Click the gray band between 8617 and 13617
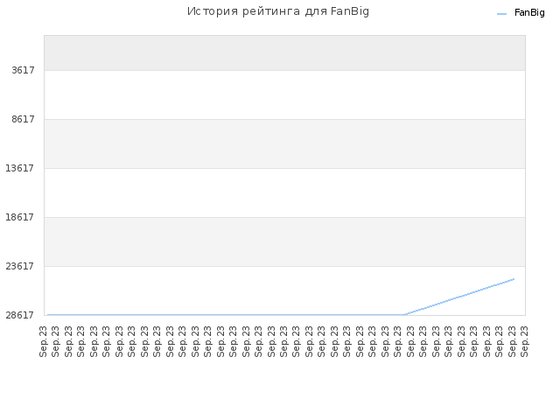 284,143
